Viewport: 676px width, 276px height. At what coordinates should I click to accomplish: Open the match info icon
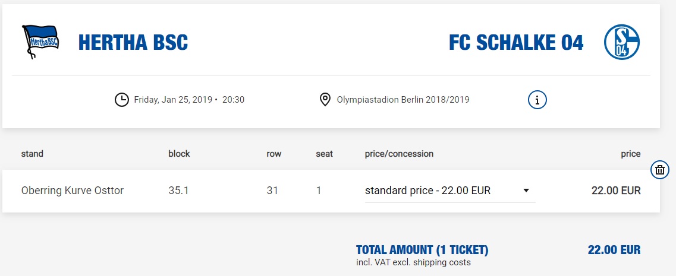tap(537, 100)
